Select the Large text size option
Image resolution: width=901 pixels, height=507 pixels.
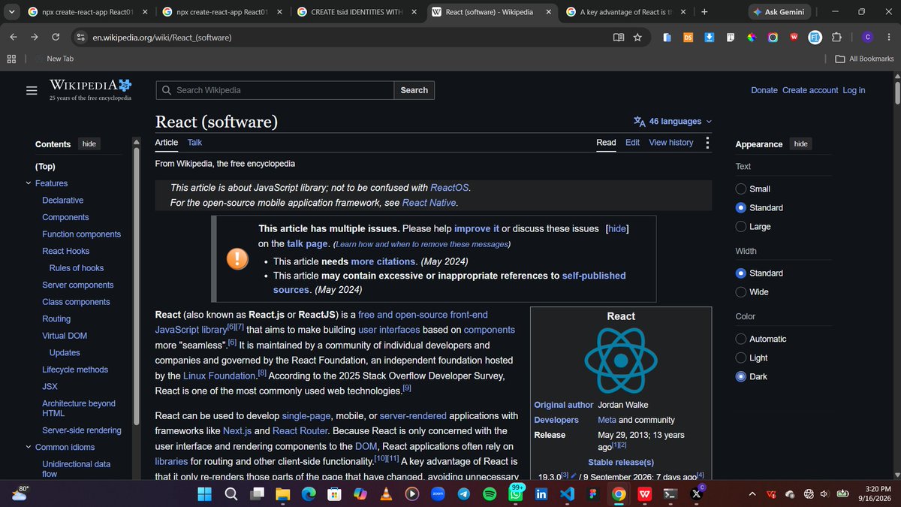741,227
